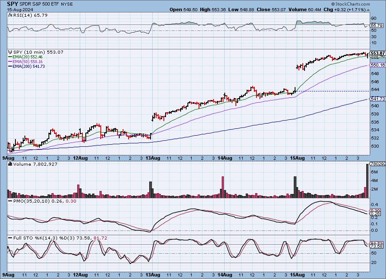Click the SPY (10 min) 553.07 label
This screenshot has height=279, width=386.
pos(38,52)
